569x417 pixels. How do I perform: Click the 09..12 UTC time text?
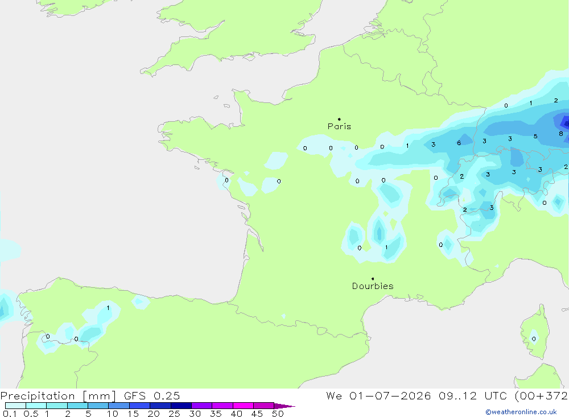pos(472,395)
